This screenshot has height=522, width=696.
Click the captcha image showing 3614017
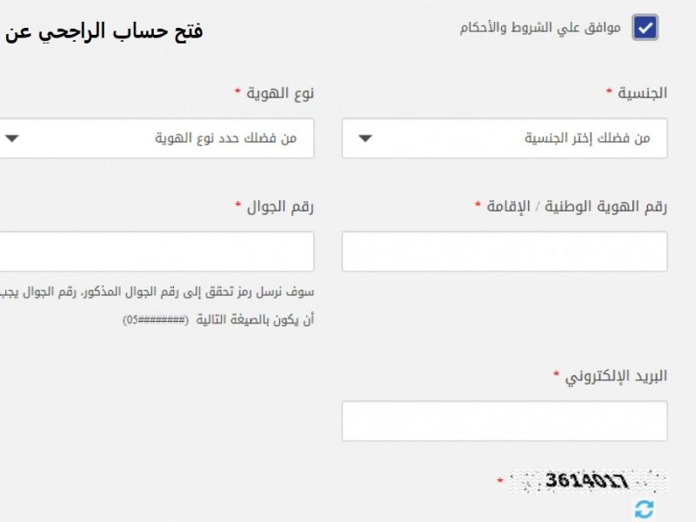pyautogui.click(x=587, y=481)
